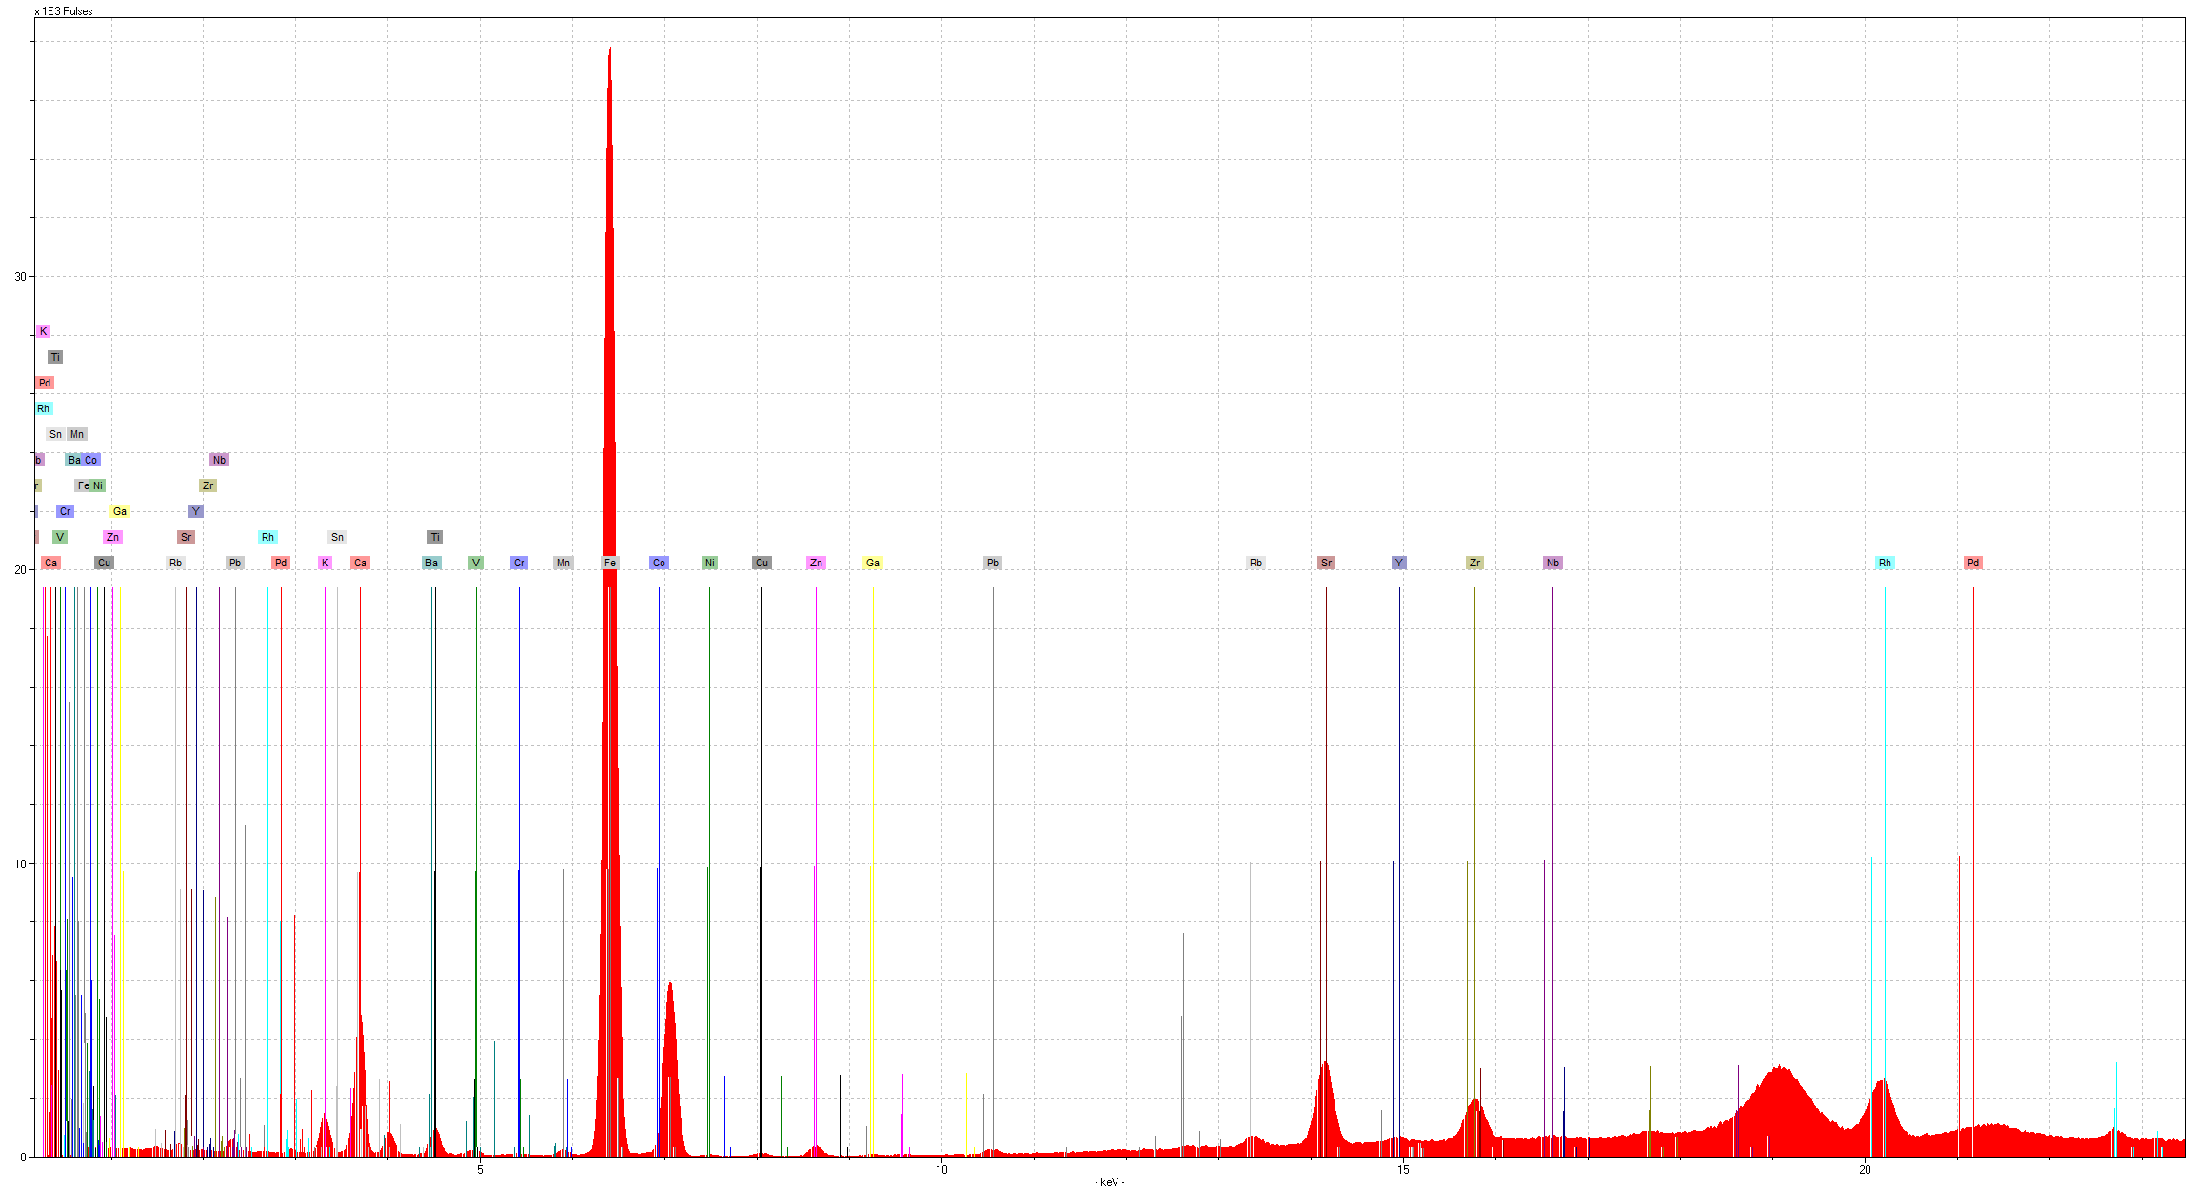
Task: Click the Ti label above Ba near 4.5 keV
Action: coord(435,537)
